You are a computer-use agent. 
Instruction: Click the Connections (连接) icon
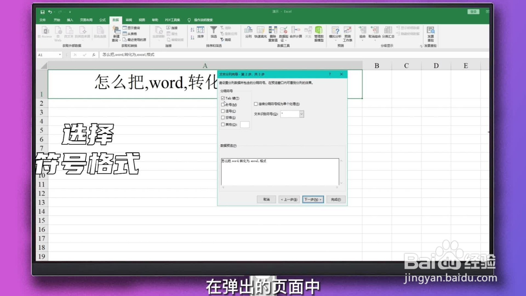pyautogui.click(x=168, y=28)
